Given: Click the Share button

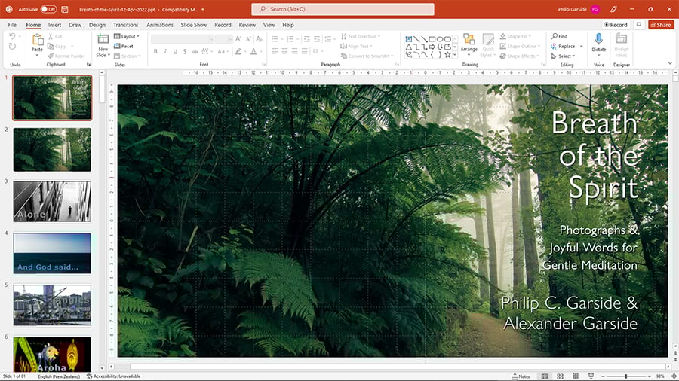Looking at the screenshot, I should point(661,25).
